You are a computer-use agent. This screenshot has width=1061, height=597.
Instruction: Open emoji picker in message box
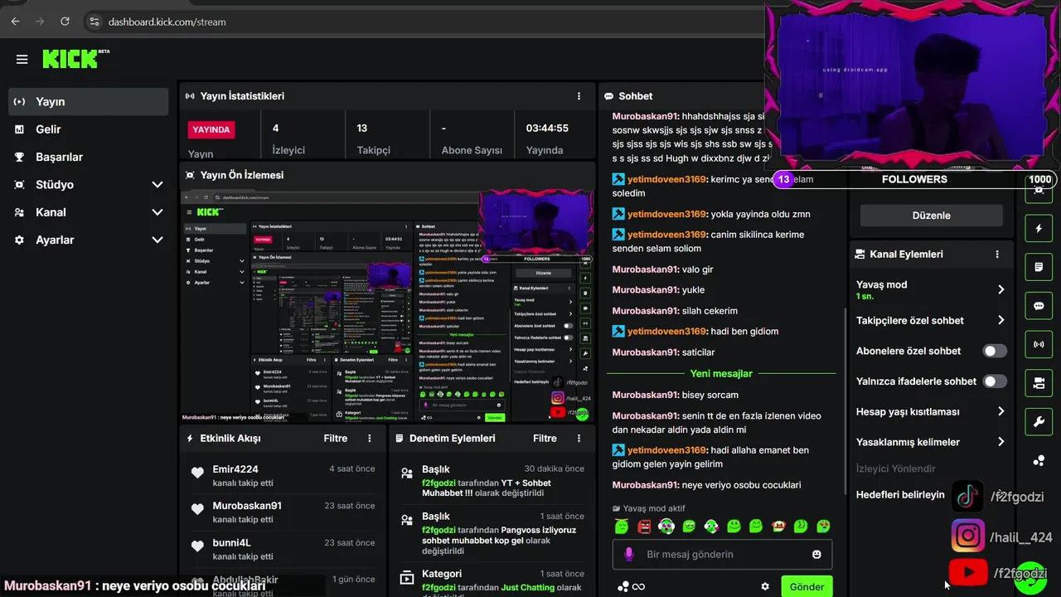816,554
